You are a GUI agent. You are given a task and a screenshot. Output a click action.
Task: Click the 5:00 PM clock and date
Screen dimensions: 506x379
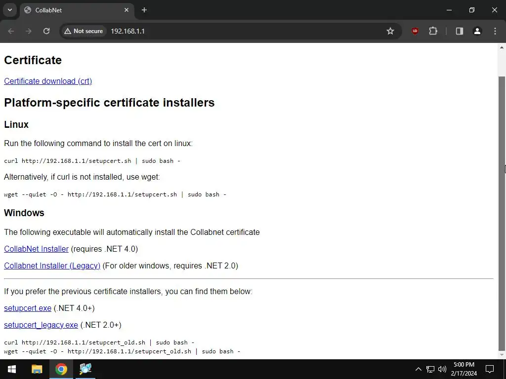tap(464, 369)
